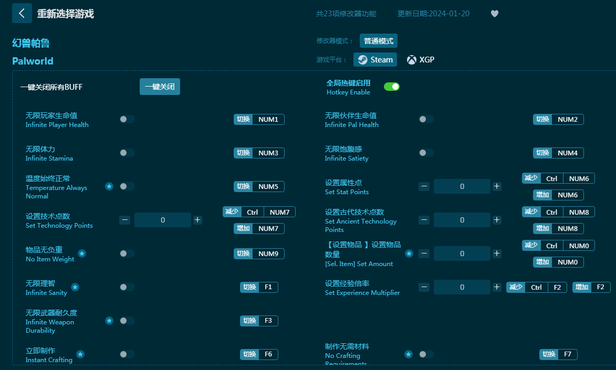Click the 切换 F6 hotkey button
Screen dimensions: 616x370
click(259, 354)
